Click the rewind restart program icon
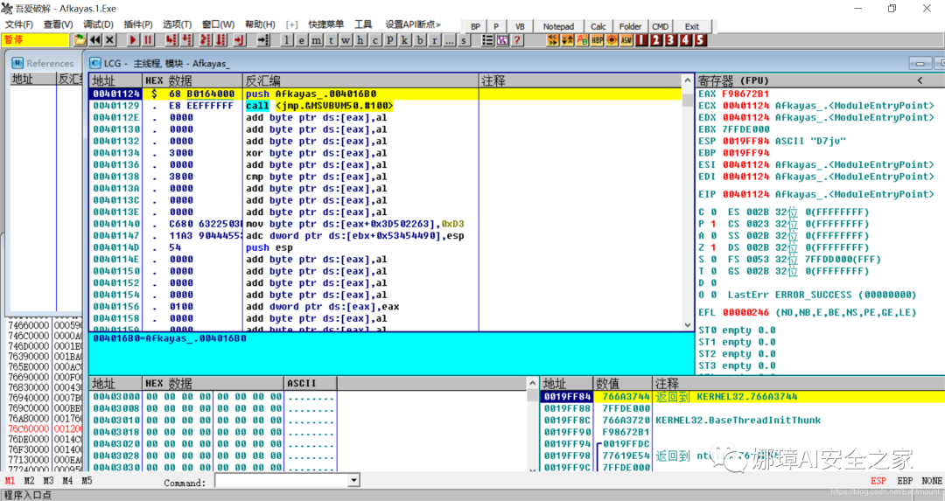 point(94,39)
